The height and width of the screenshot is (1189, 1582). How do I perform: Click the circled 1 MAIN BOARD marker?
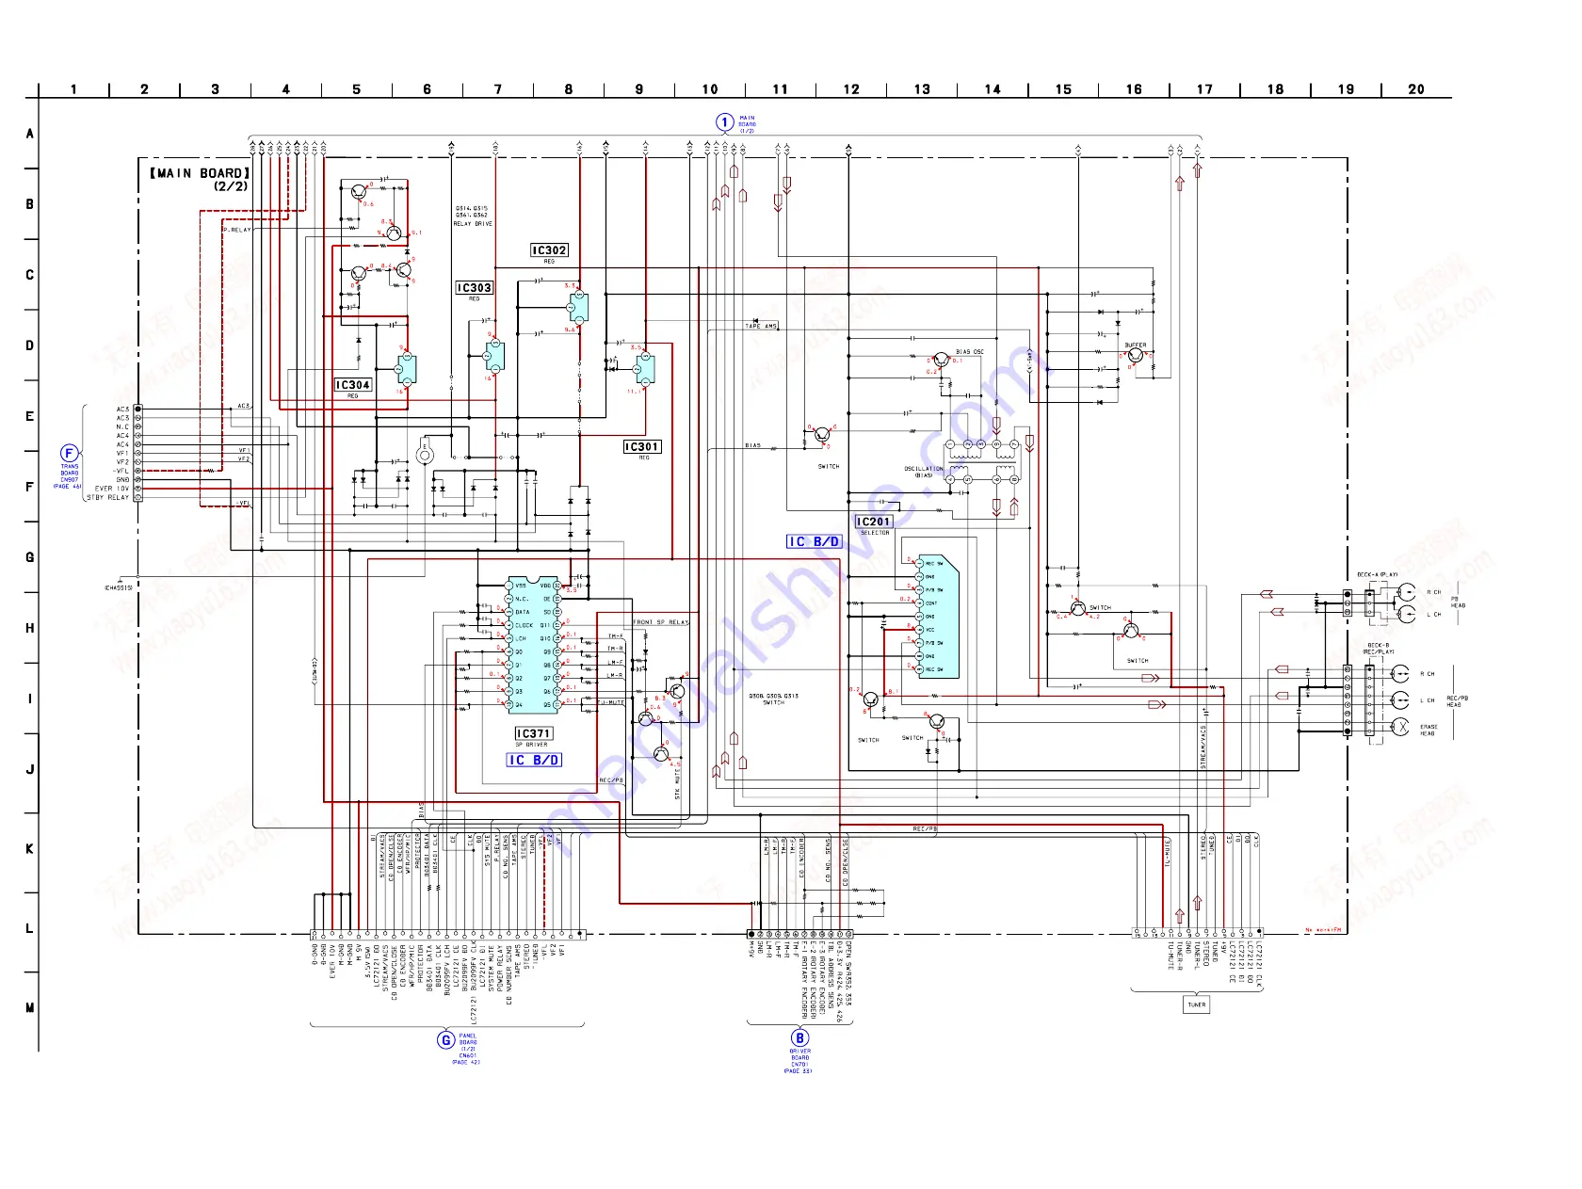[724, 122]
